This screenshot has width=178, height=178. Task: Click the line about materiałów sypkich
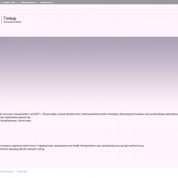16,117
